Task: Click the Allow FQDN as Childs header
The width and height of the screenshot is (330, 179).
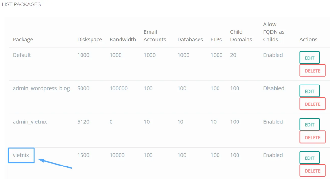Action: click(274, 32)
